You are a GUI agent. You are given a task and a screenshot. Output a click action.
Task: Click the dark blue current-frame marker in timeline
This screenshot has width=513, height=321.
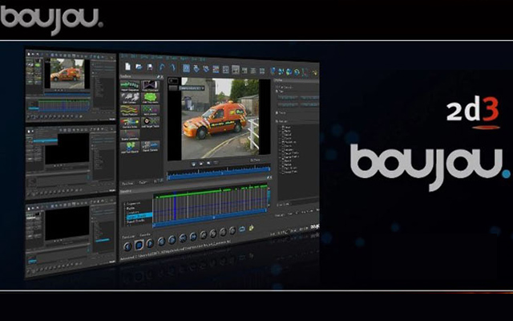tap(175, 205)
